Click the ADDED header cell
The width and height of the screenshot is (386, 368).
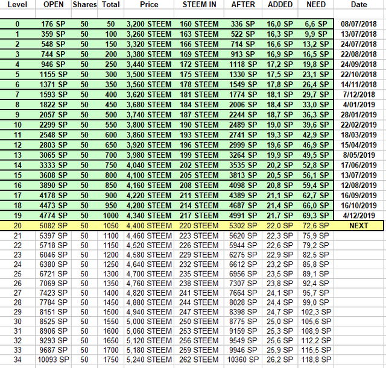[x=280, y=4]
